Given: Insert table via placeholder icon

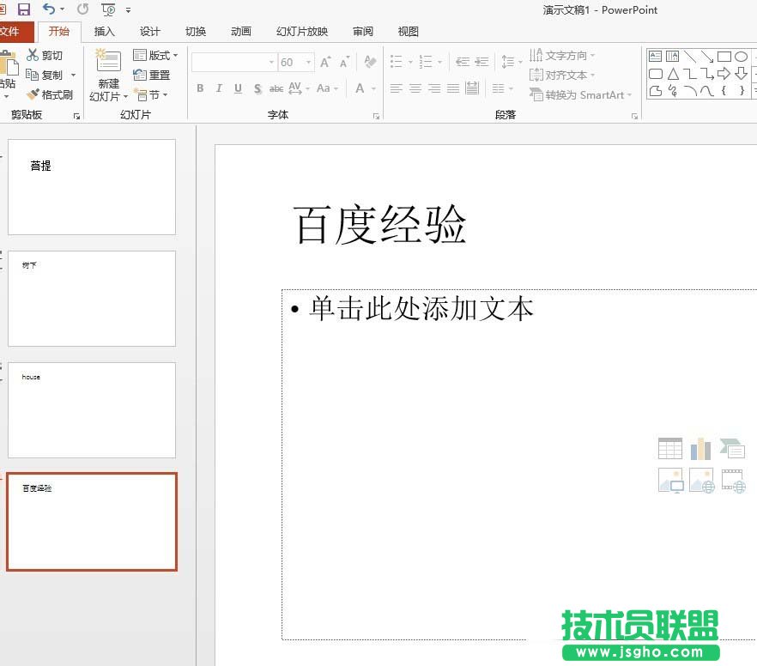Looking at the screenshot, I should (670, 448).
